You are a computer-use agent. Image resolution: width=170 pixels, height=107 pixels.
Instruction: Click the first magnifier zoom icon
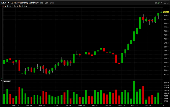pyautogui.click(x=15, y=6)
